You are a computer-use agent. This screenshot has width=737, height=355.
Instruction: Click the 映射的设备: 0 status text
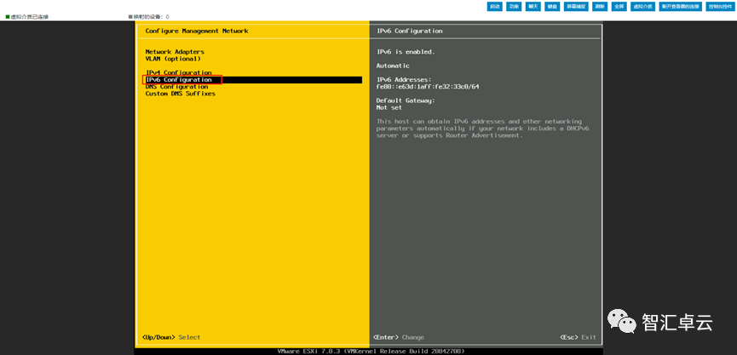click(152, 17)
